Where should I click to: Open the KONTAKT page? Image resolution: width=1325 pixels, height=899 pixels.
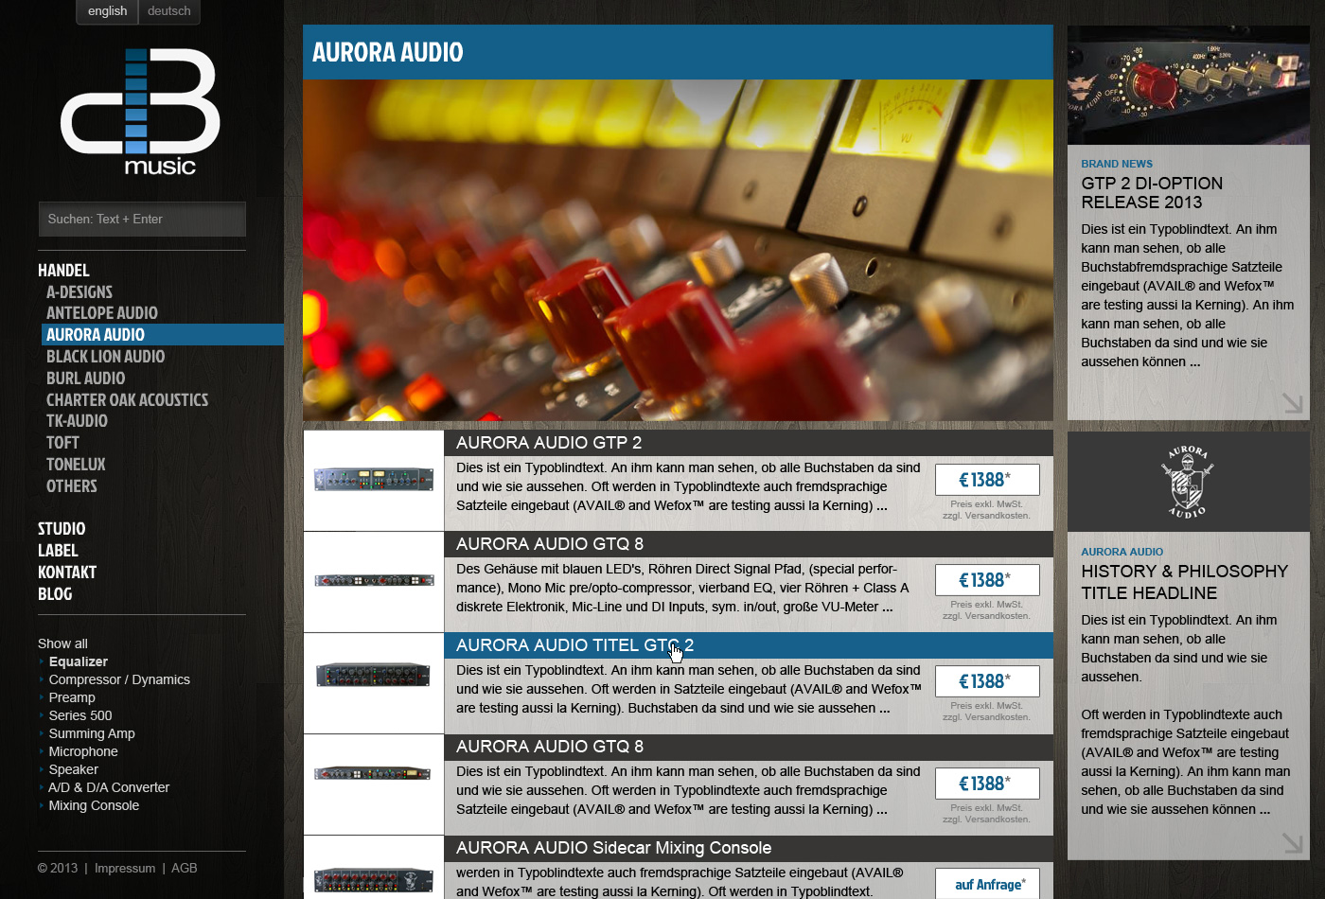point(67,573)
